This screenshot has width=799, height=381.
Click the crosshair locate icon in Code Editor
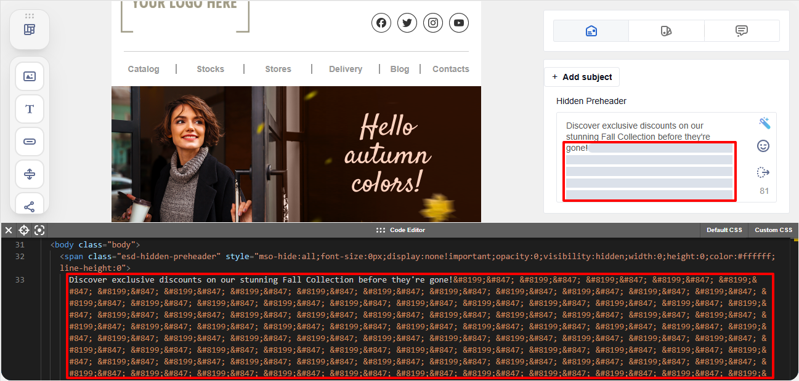pyautogui.click(x=24, y=230)
